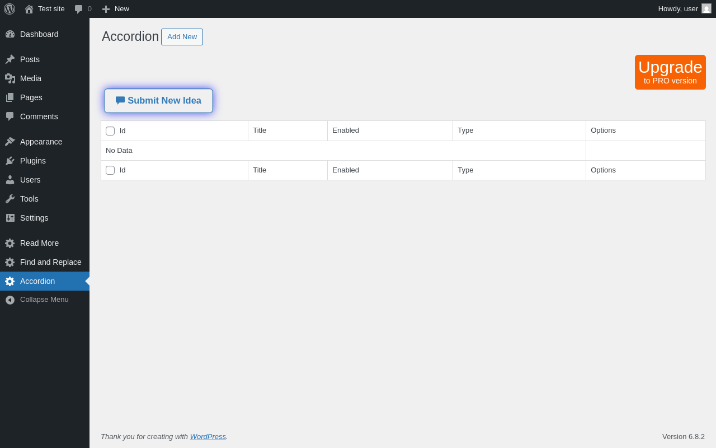Go to the Plugins menu item
716x448 pixels.
pos(45,161)
